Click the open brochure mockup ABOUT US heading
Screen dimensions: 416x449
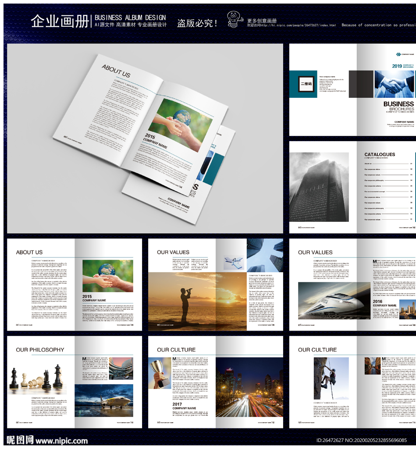pos(116,71)
